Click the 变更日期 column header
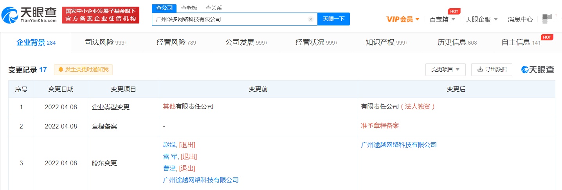The image size is (562, 190). pos(61,89)
